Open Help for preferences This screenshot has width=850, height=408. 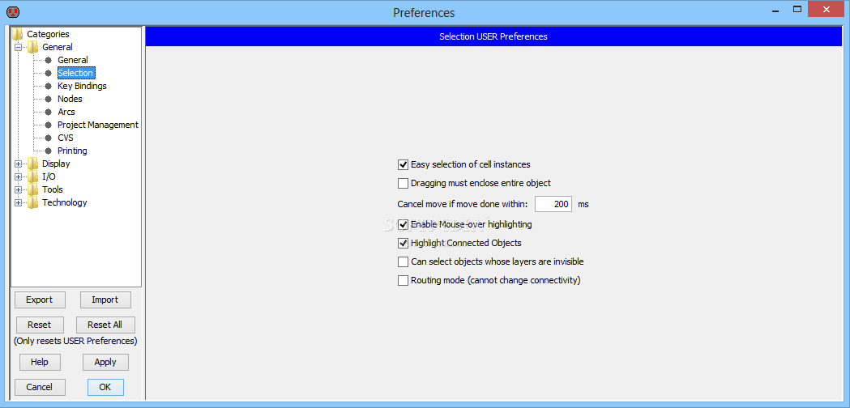point(40,362)
